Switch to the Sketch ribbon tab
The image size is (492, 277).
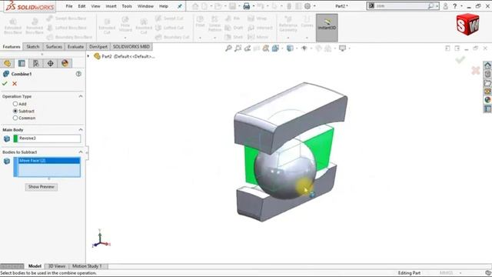click(32, 47)
